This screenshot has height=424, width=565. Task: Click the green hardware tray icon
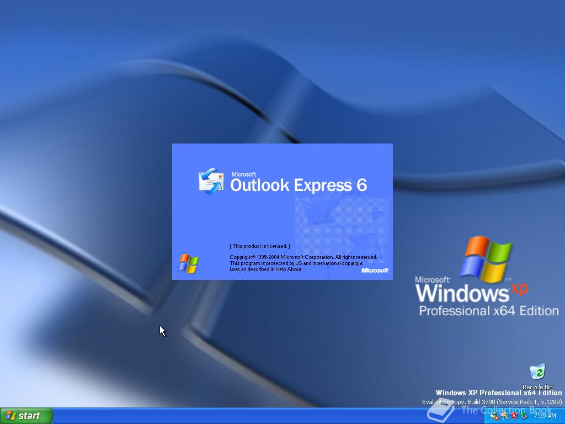tap(524, 415)
